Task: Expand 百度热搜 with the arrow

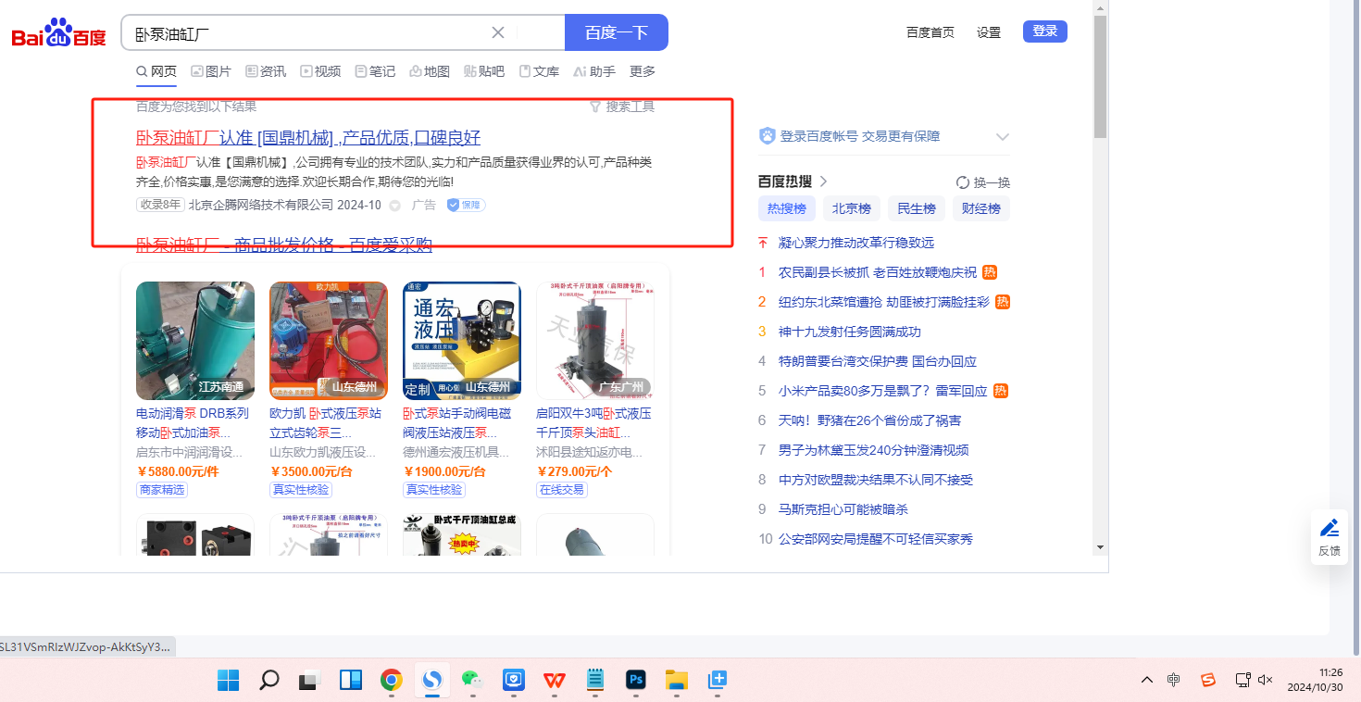Action: (x=823, y=182)
